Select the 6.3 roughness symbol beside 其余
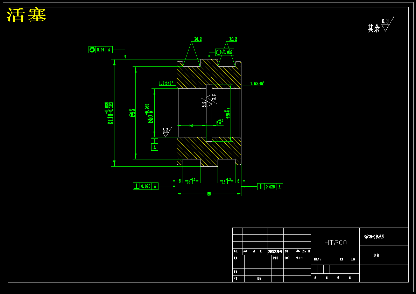The image size is (416, 294). (x=387, y=24)
